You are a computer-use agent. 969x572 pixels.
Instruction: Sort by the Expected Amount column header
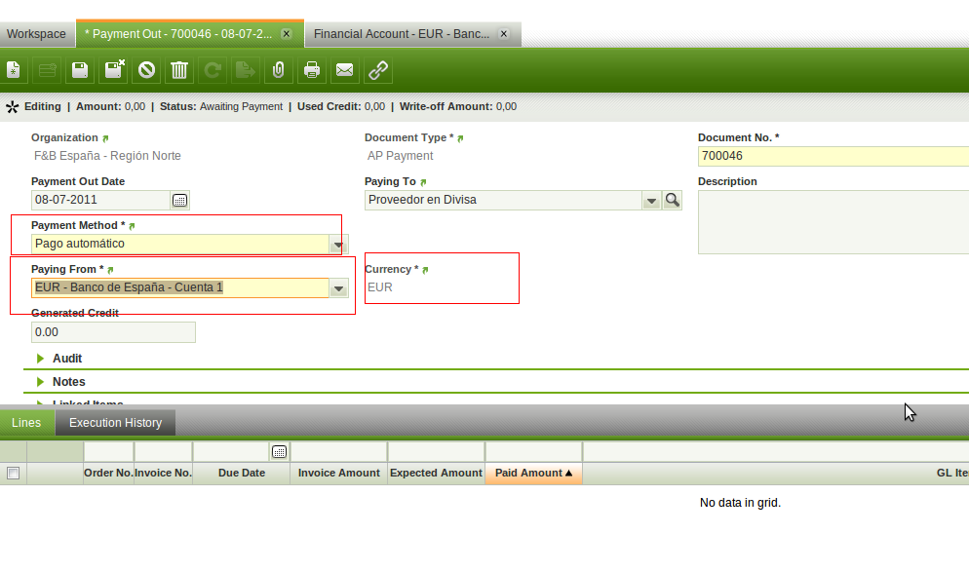[x=436, y=474]
